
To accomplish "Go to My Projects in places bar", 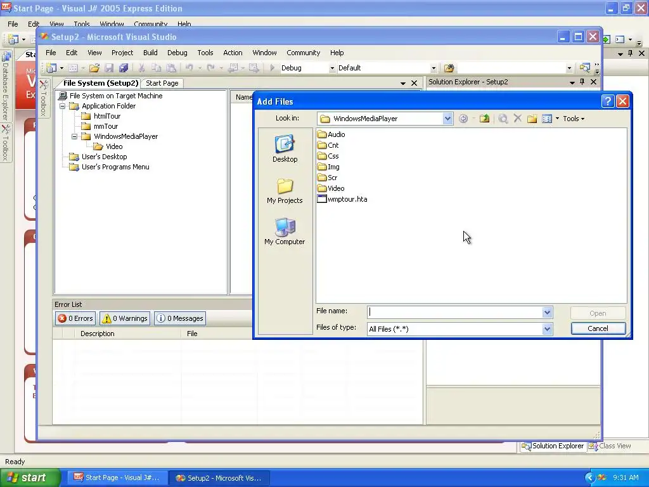I will [x=285, y=192].
